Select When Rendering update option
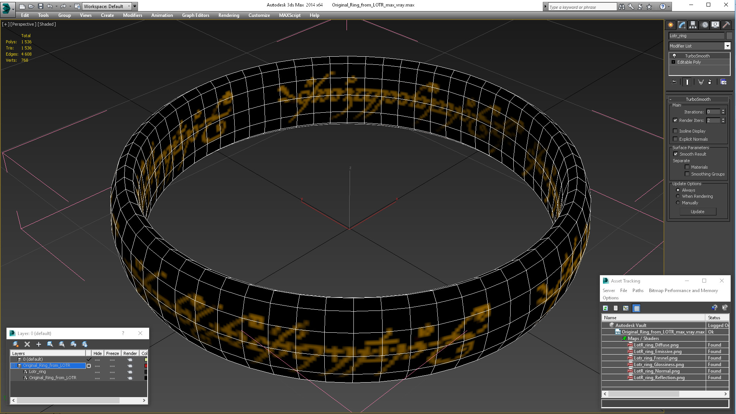The width and height of the screenshot is (736, 414). pyautogui.click(x=678, y=196)
